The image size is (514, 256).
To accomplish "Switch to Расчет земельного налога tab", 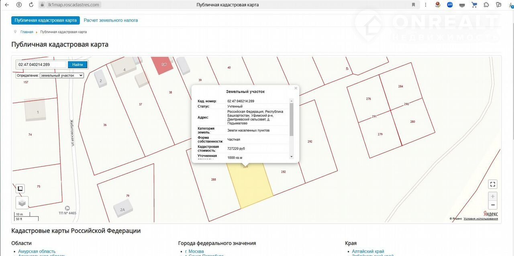I will 111,20.
